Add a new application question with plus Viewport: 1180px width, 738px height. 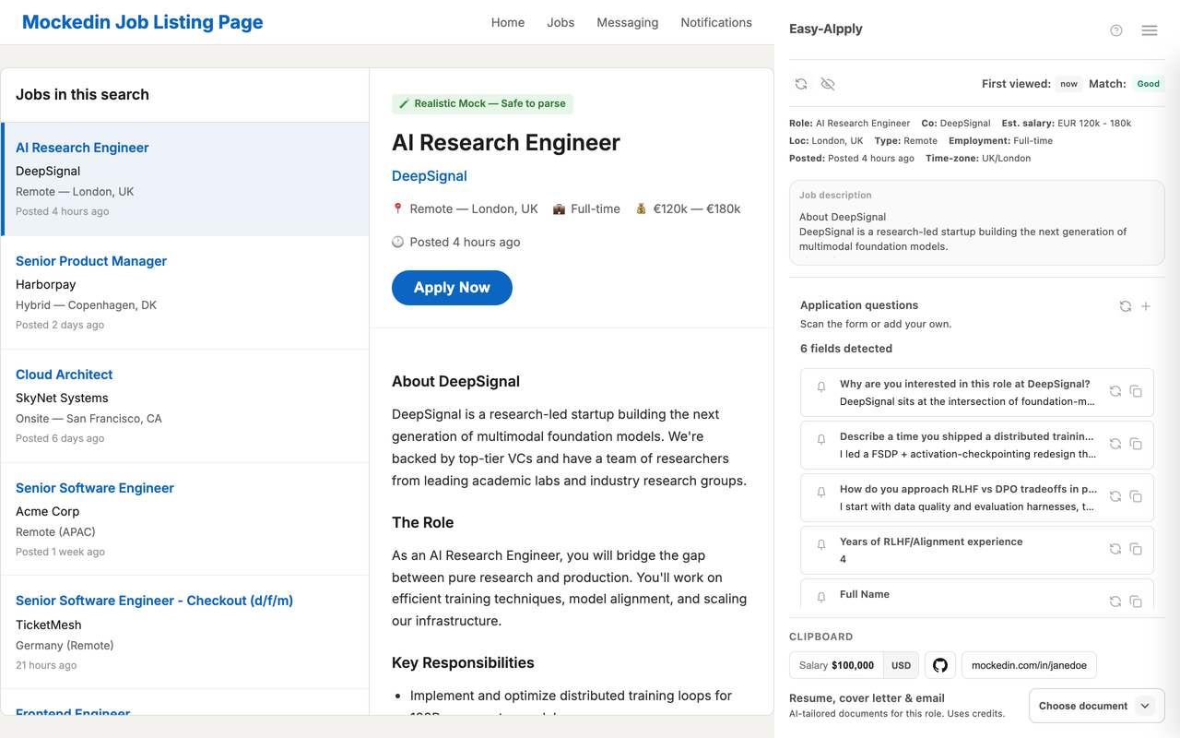click(x=1146, y=306)
